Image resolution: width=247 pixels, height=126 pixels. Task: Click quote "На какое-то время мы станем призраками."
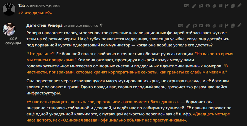click(x=130, y=57)
